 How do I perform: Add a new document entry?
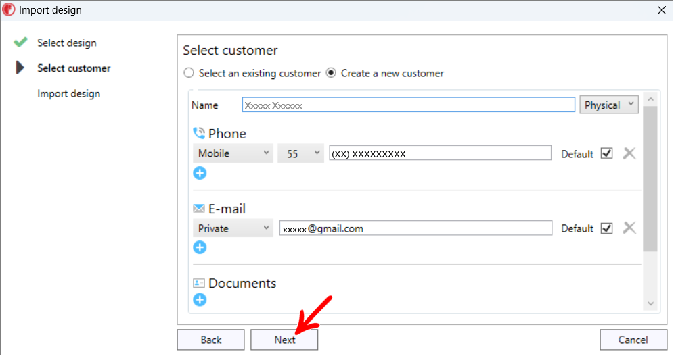click(x=200, y=299)
